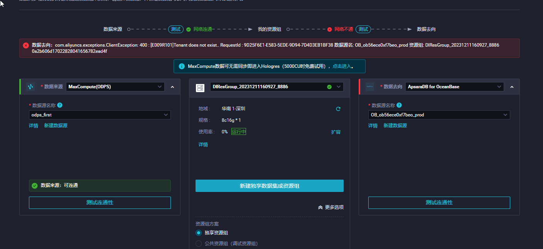
Task: Open the odps_first data source dropdown
Action: coord(100,115)
